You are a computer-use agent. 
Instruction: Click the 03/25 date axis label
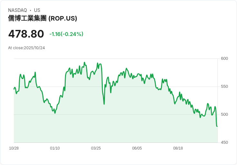click(96, 148)
